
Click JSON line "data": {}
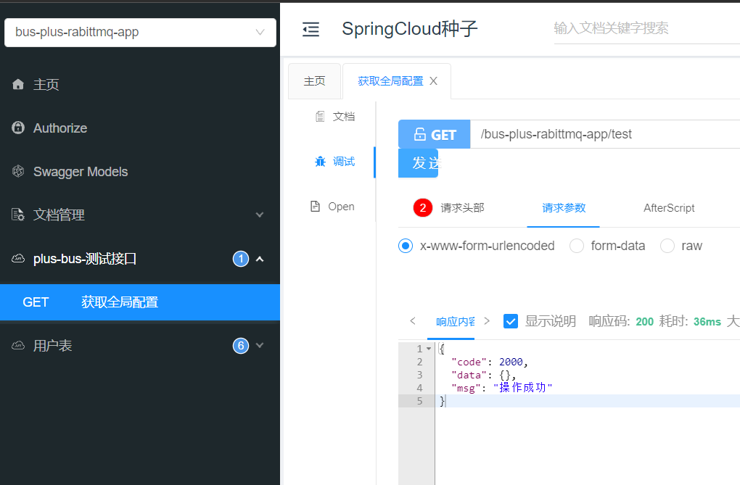tap(483, 375)
